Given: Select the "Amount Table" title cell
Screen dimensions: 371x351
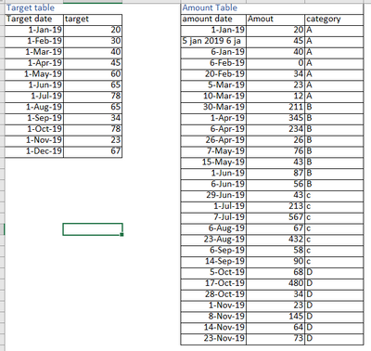Looking at the screenshot, I should point(213,8).
